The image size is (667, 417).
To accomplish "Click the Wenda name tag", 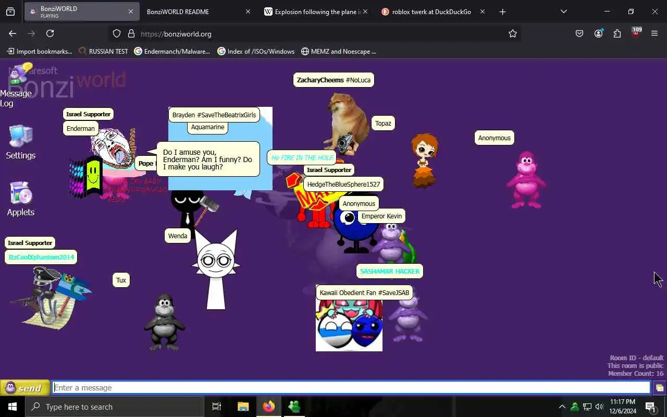I will tap(178, 236).
